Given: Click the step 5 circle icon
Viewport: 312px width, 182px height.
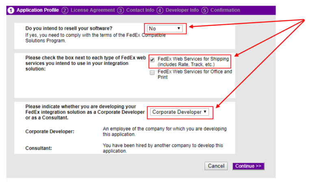Looking at the screenshot, I should point(205,10).
